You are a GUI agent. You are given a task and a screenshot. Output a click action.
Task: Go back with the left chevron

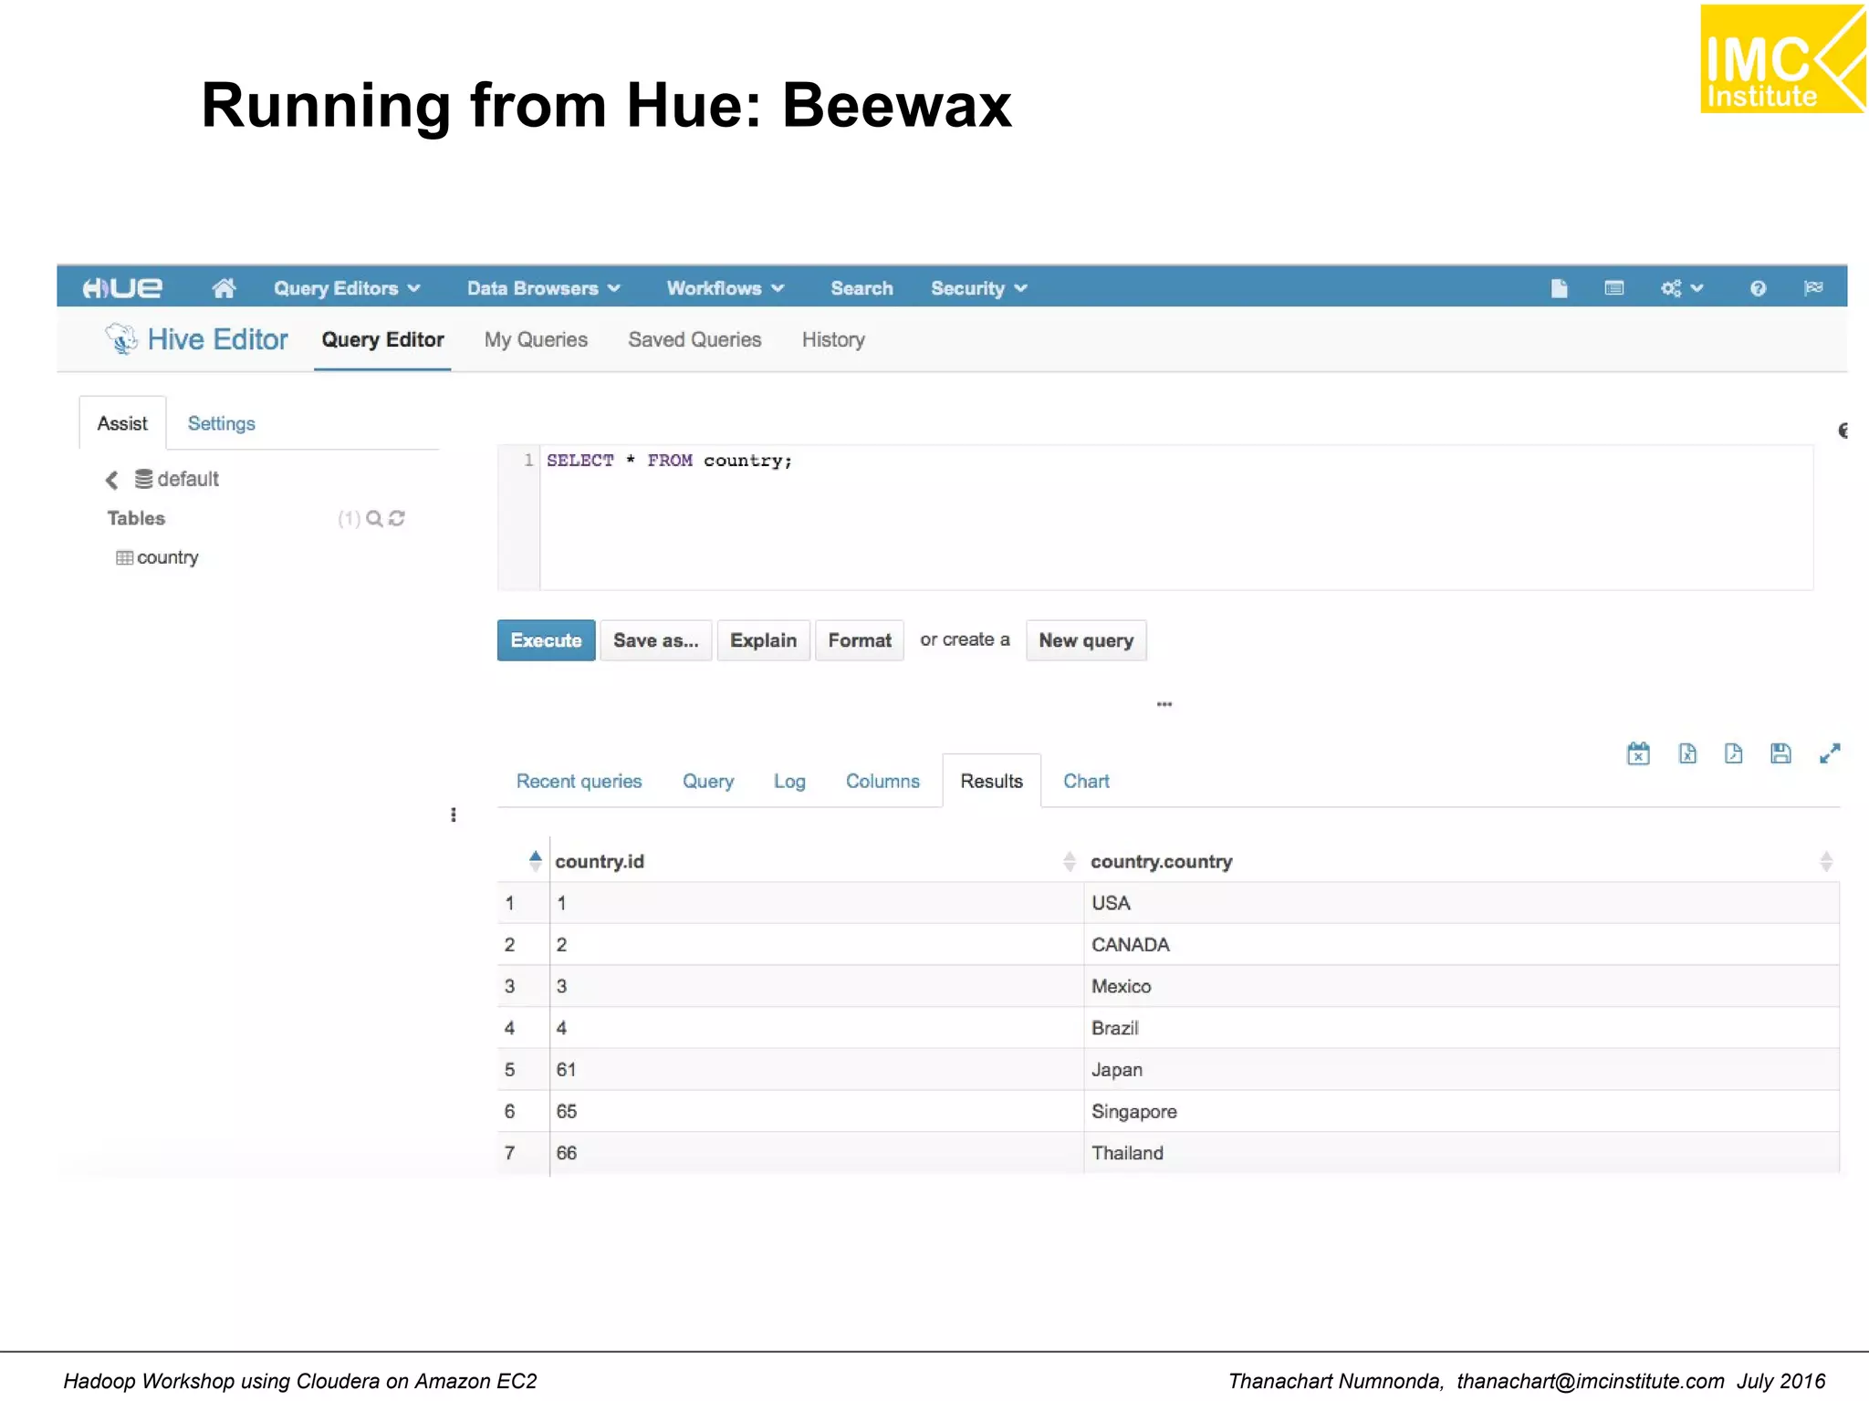(111, 479)
